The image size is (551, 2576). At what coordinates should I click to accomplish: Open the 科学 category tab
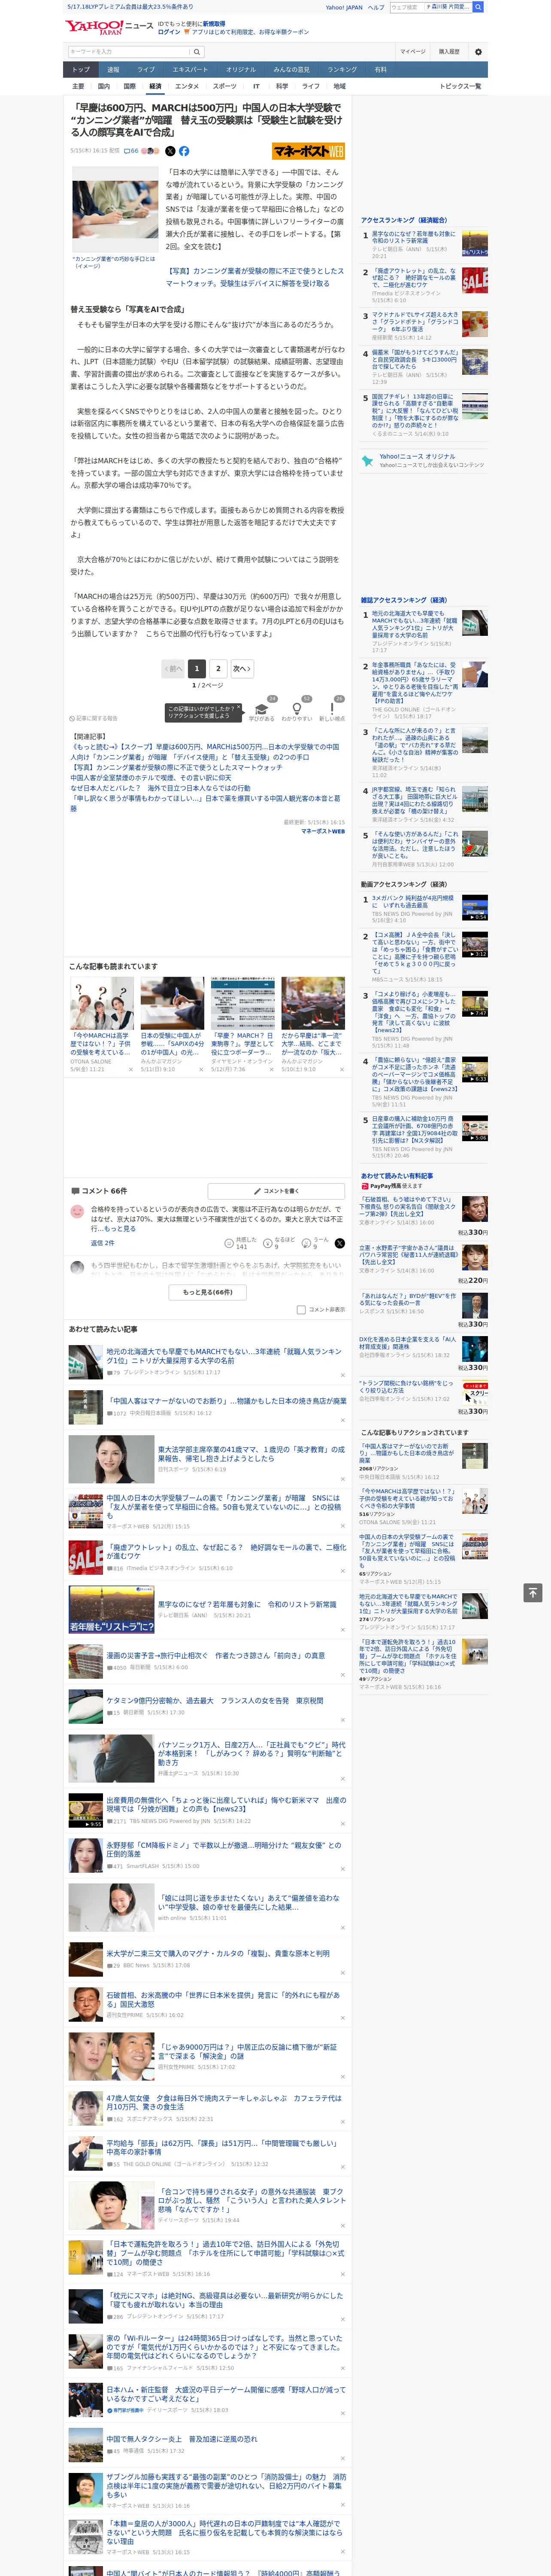[x=282, y=86]
